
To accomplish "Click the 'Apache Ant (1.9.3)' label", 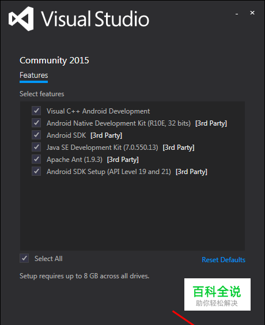I will (x=74, y=160).
